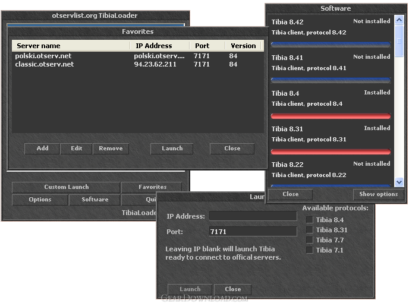Enable the Tibia 8.4 protocol checkbox
The width and height of the screenshot is (409, 303).
point(309,220)
